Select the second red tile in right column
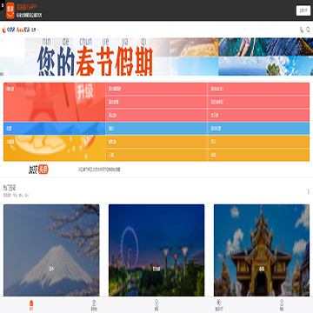The height and width of the screenshot is (313, 313). pos(258,102)
